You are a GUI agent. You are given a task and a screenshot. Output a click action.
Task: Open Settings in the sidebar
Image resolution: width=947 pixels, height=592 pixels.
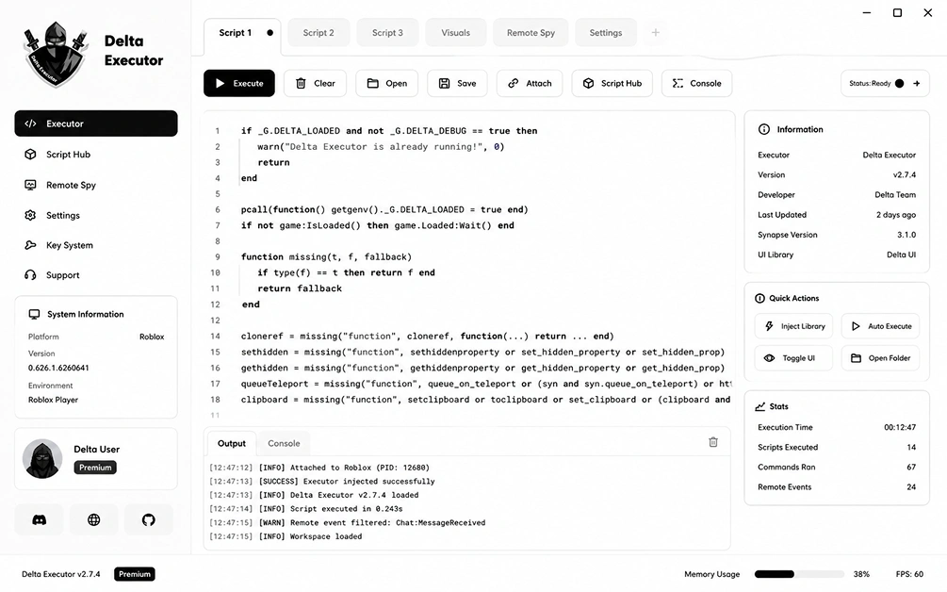pos(96,215)
